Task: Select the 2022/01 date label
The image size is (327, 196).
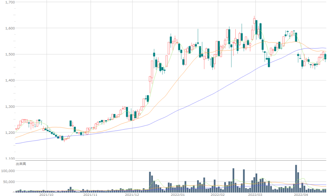Action: [x=178, y=194]
